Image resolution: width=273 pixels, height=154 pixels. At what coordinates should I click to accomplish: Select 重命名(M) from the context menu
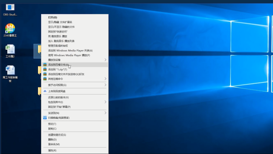coord(75,144)
